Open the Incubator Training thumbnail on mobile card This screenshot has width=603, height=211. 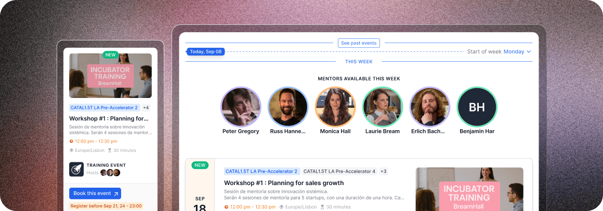[110, 76]
